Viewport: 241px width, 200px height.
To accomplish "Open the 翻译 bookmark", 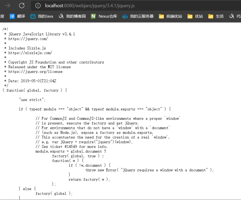I will 17,16.
